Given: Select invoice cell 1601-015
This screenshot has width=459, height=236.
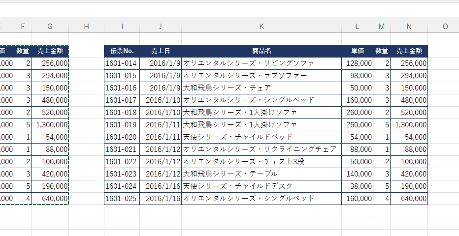Looking at the screenshot, I should [122, 76].
